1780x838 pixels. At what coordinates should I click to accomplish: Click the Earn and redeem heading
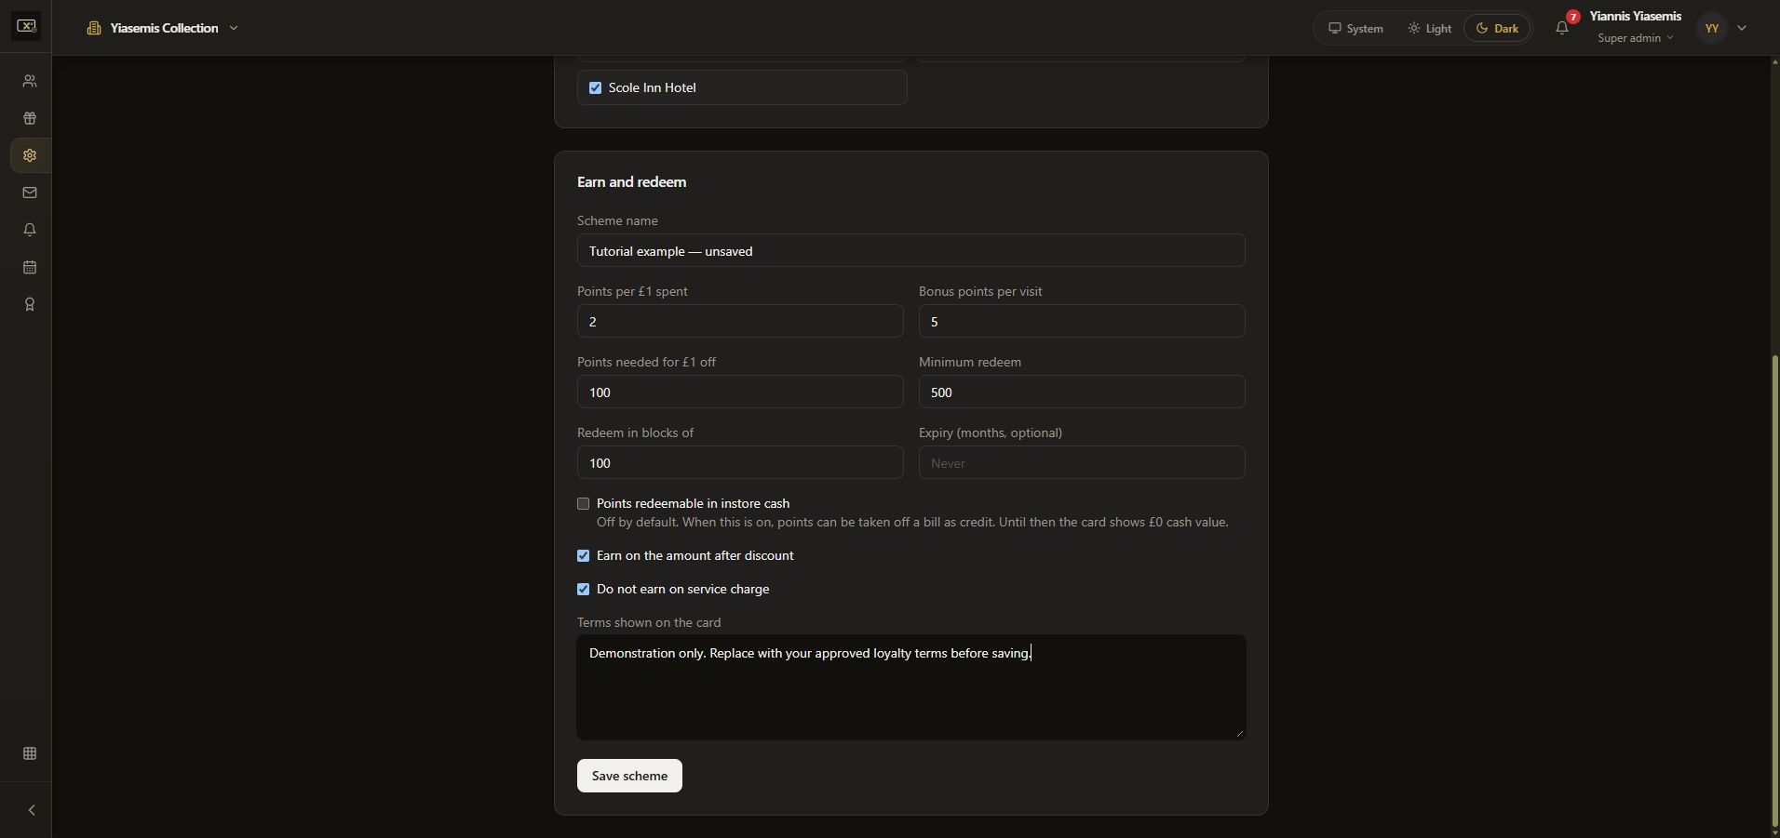tap(632, 182)
